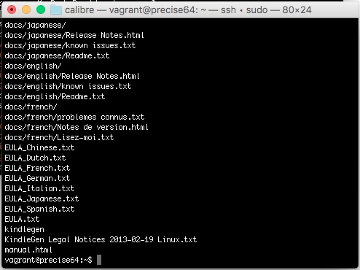The height and width of the screenshot is (270, 360).
Task: Click the docs/japanese/Release Notes.html line
Action: (74, 35)
